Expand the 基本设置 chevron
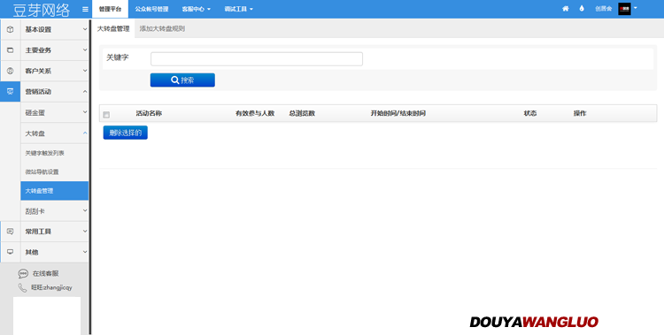 click(85, 29)
